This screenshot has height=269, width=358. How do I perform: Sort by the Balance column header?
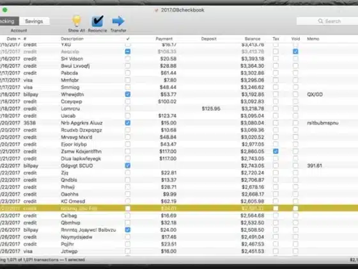tap(253, 38)
